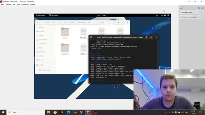Open the Устройства menu in VirtualBox
This screenshot has height=115, width=205.
click(x=25, y=4)
